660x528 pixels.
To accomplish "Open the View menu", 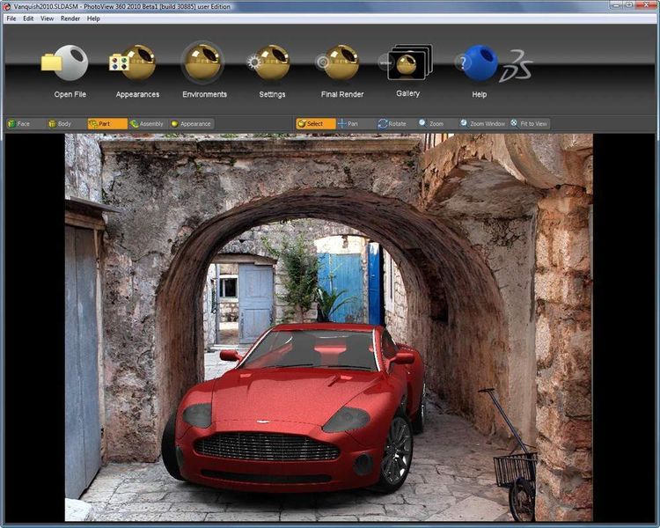I will point(48,18).
